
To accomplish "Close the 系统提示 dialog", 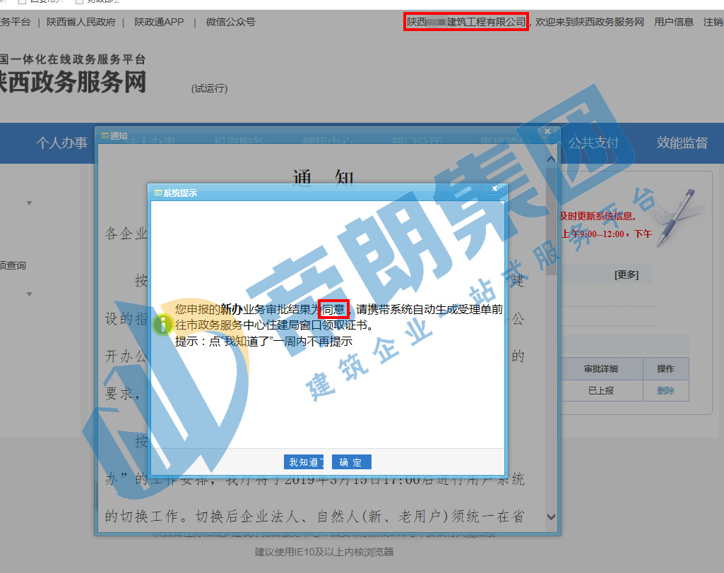I will tap(494, 188).
